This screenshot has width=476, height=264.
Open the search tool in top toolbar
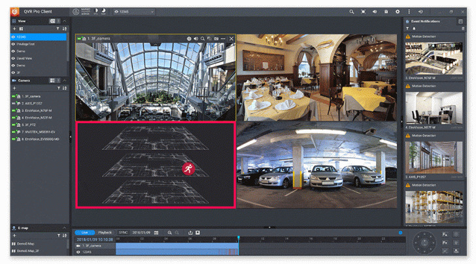pyautogui.click(x=352, y=12)
